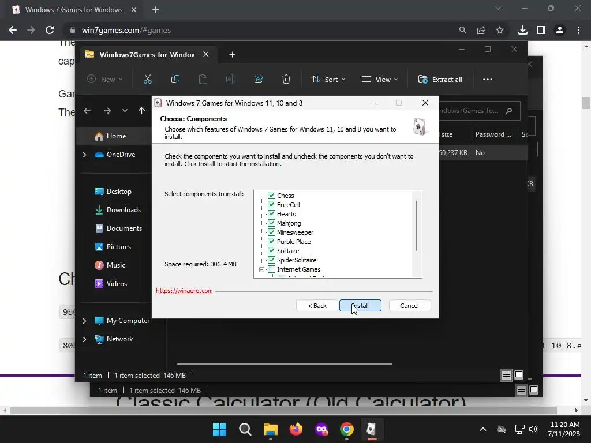This screenshot has width=591, height=443.
Task: Bookmark this page with the star icon
Action: pos(500,30)
